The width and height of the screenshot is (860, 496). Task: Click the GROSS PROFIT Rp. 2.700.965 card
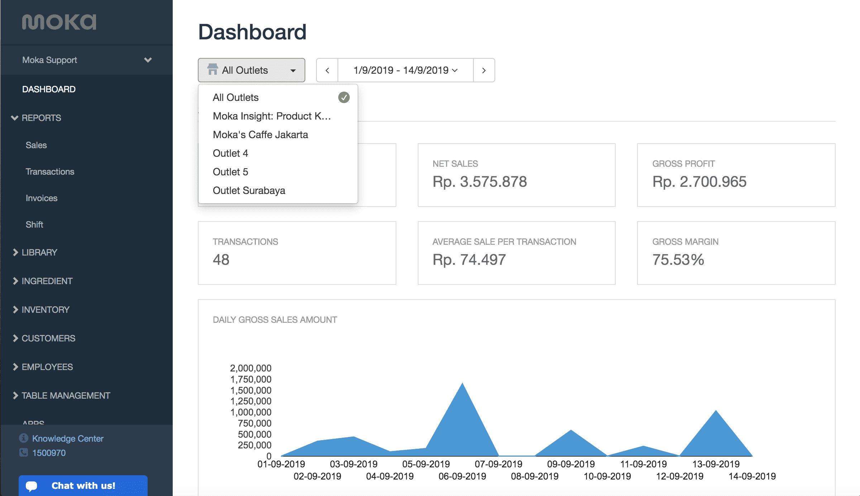point(736,175)
